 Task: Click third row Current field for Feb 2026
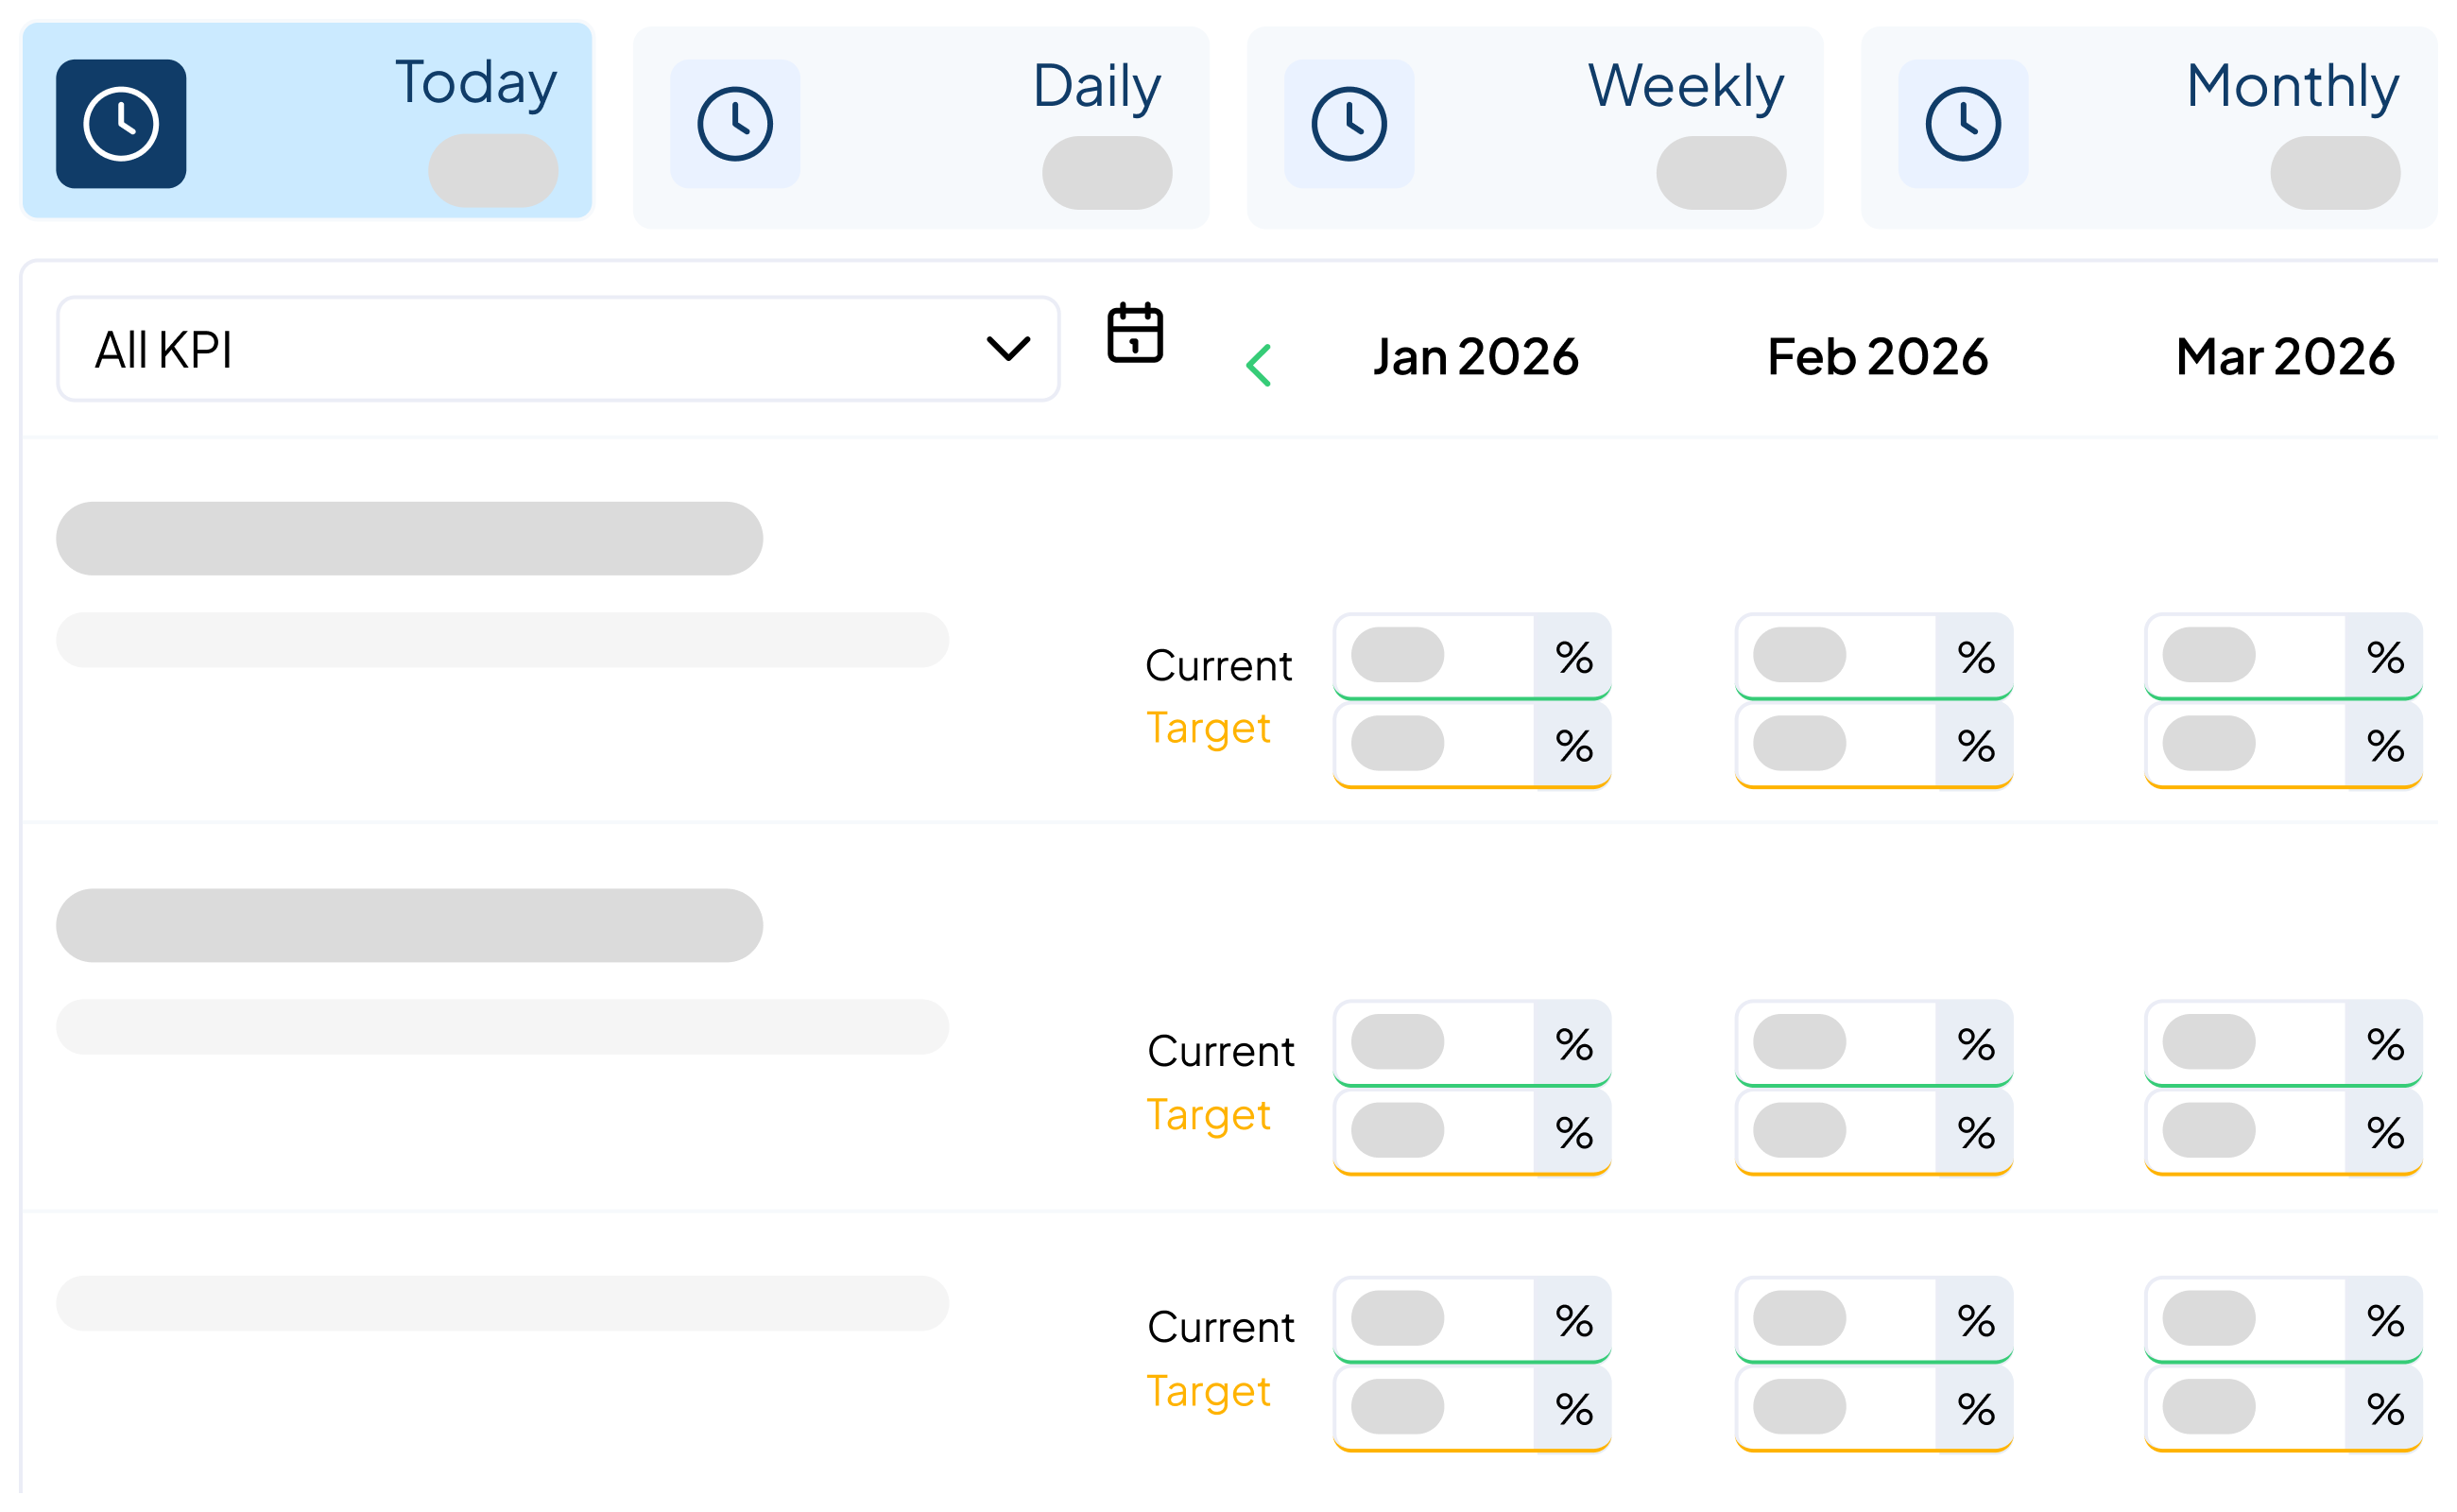pyautogui.click(x=1837, y=1319)
